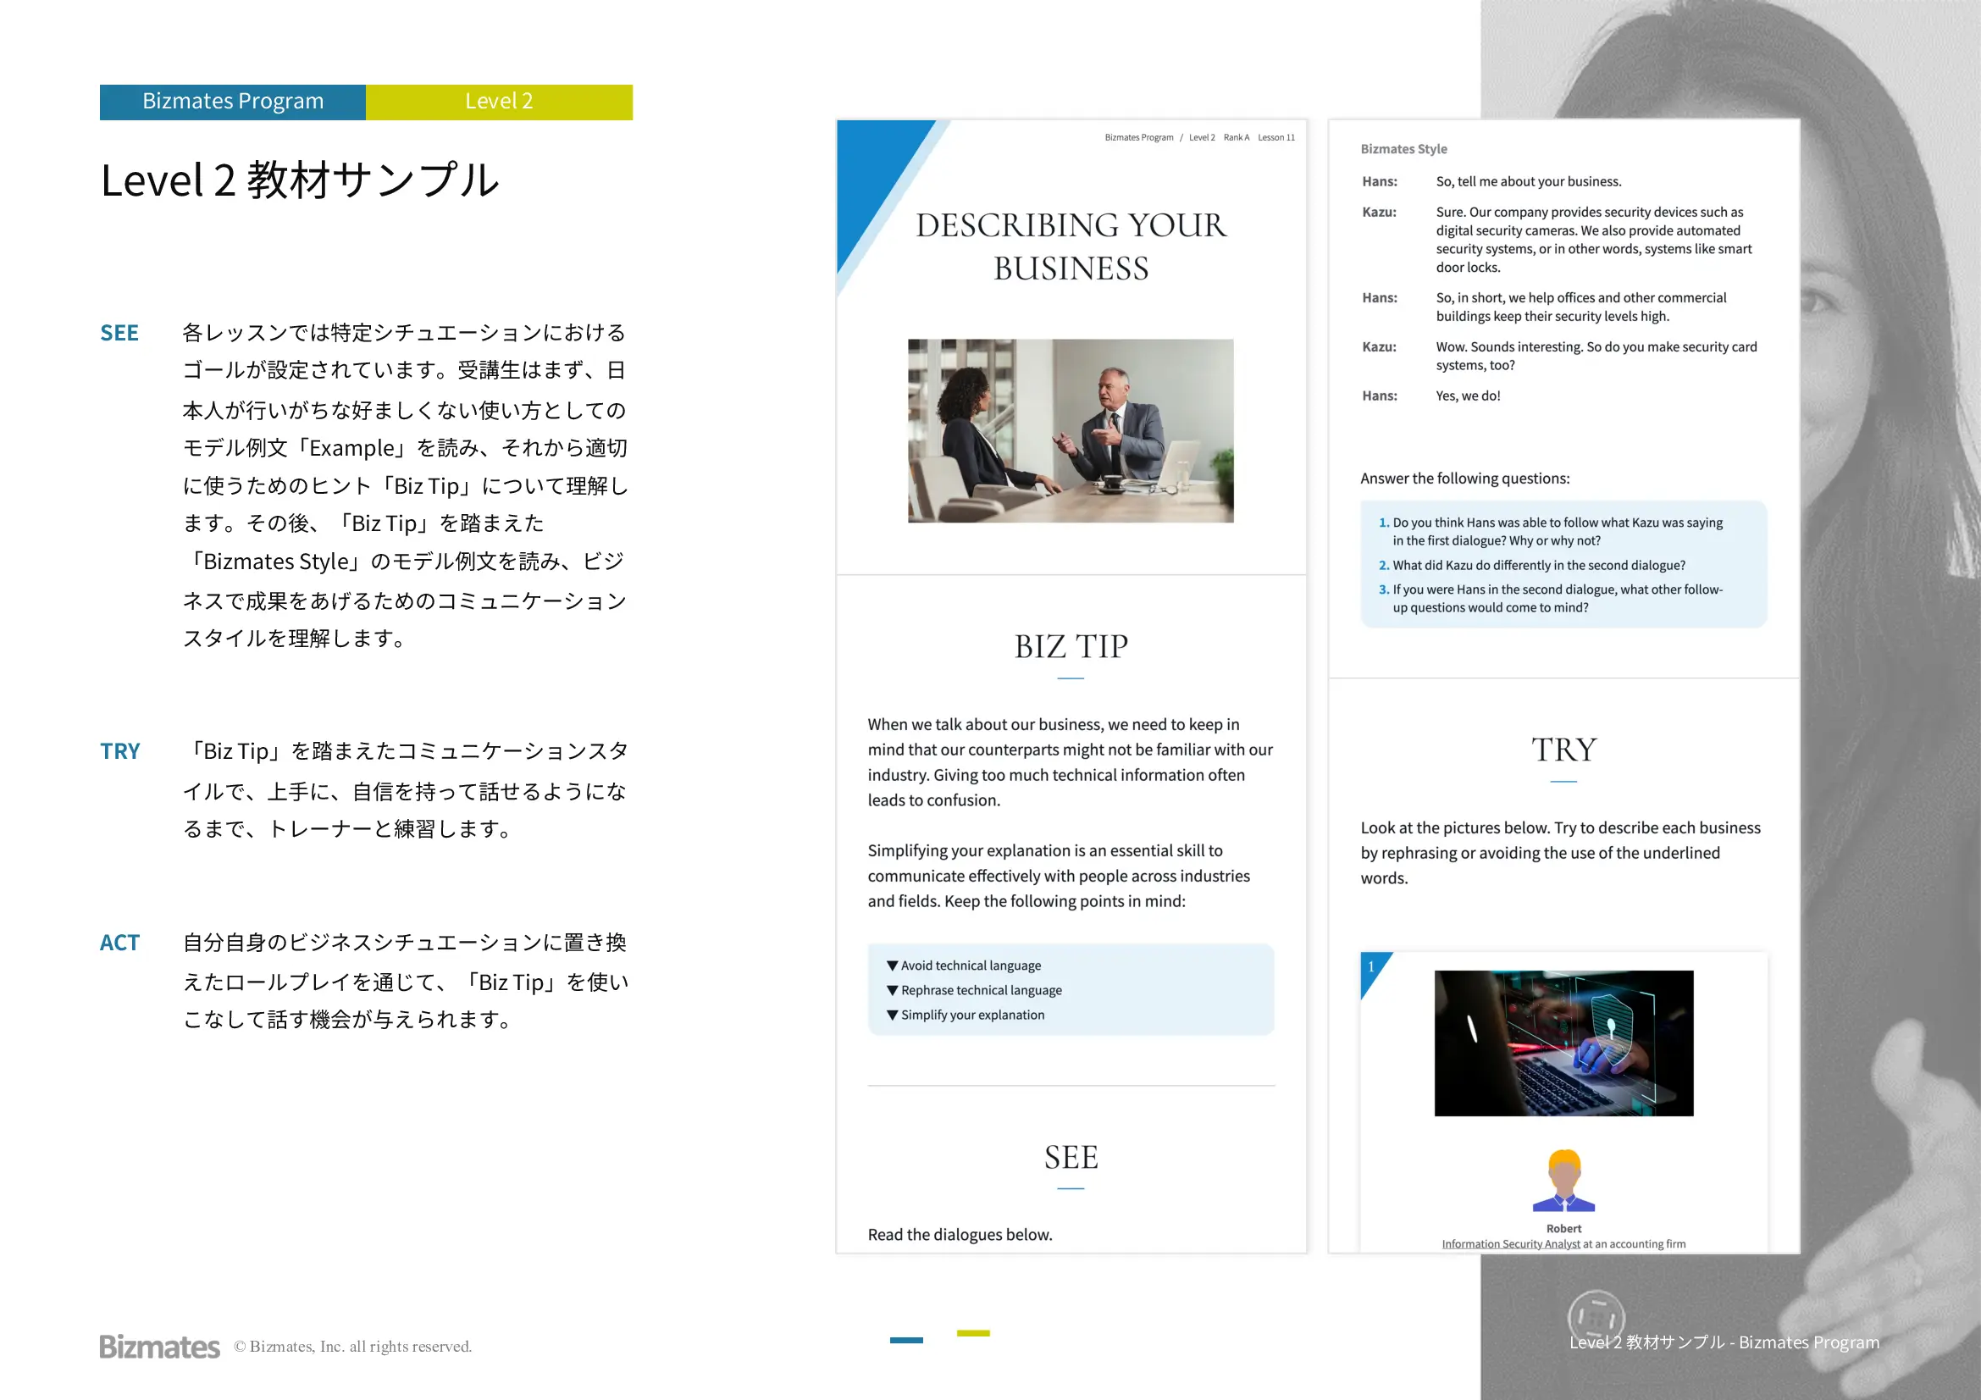Click the yellow slide indicator dash
This screenshot has height=1400, width=1981.
click(x=972, y=1334)
